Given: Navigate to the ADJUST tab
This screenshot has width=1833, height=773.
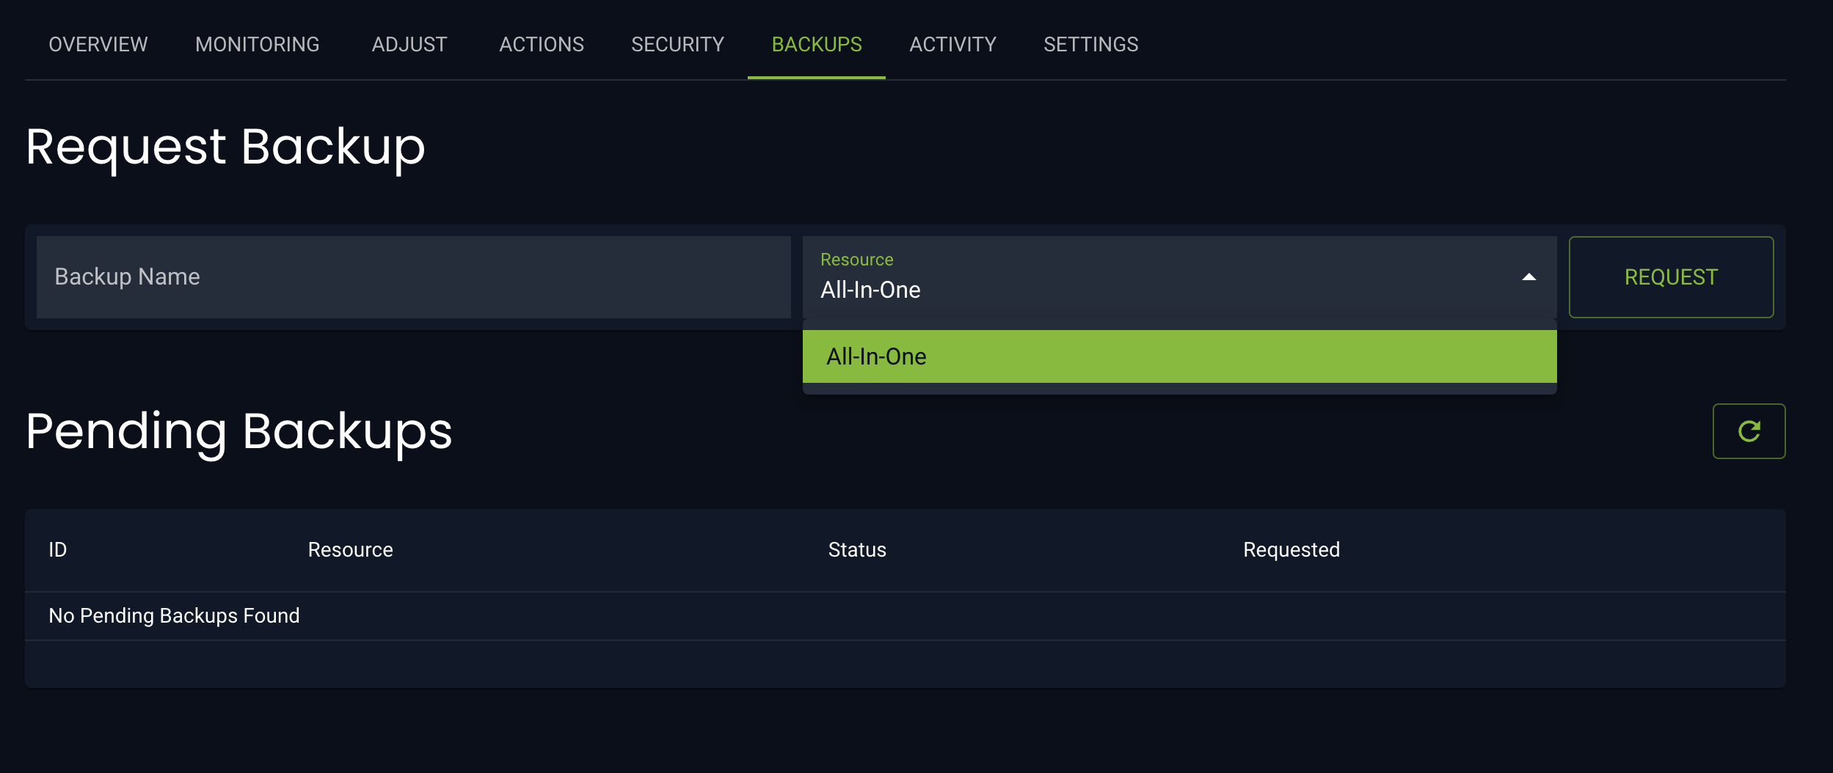Looking at the screenshot, I should click(x=409, y=45).
